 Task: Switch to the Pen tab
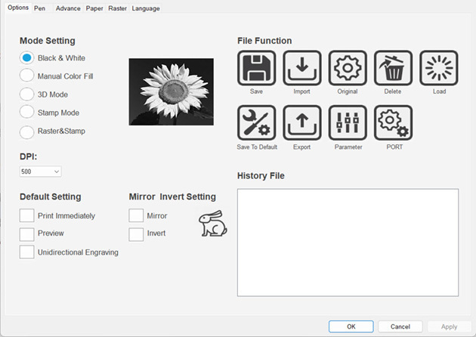coord(40,8)
